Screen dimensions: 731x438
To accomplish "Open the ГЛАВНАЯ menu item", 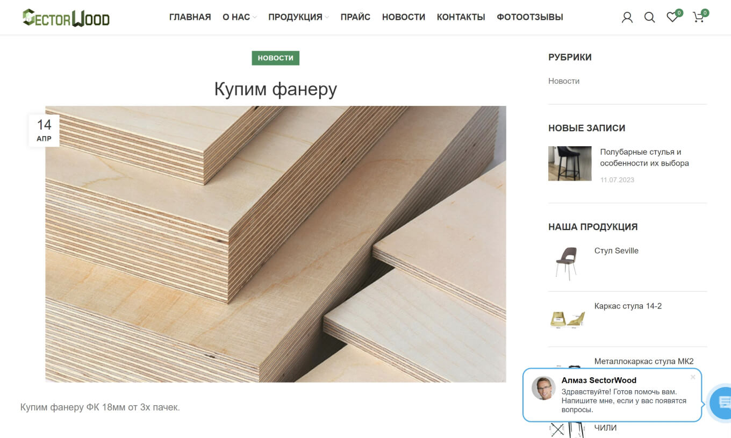I will click(190, 17).
